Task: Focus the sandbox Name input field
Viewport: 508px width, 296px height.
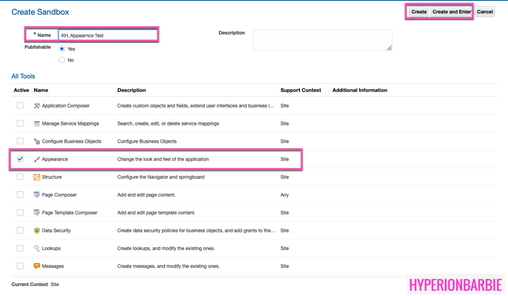Action: (x=107, y=35)
